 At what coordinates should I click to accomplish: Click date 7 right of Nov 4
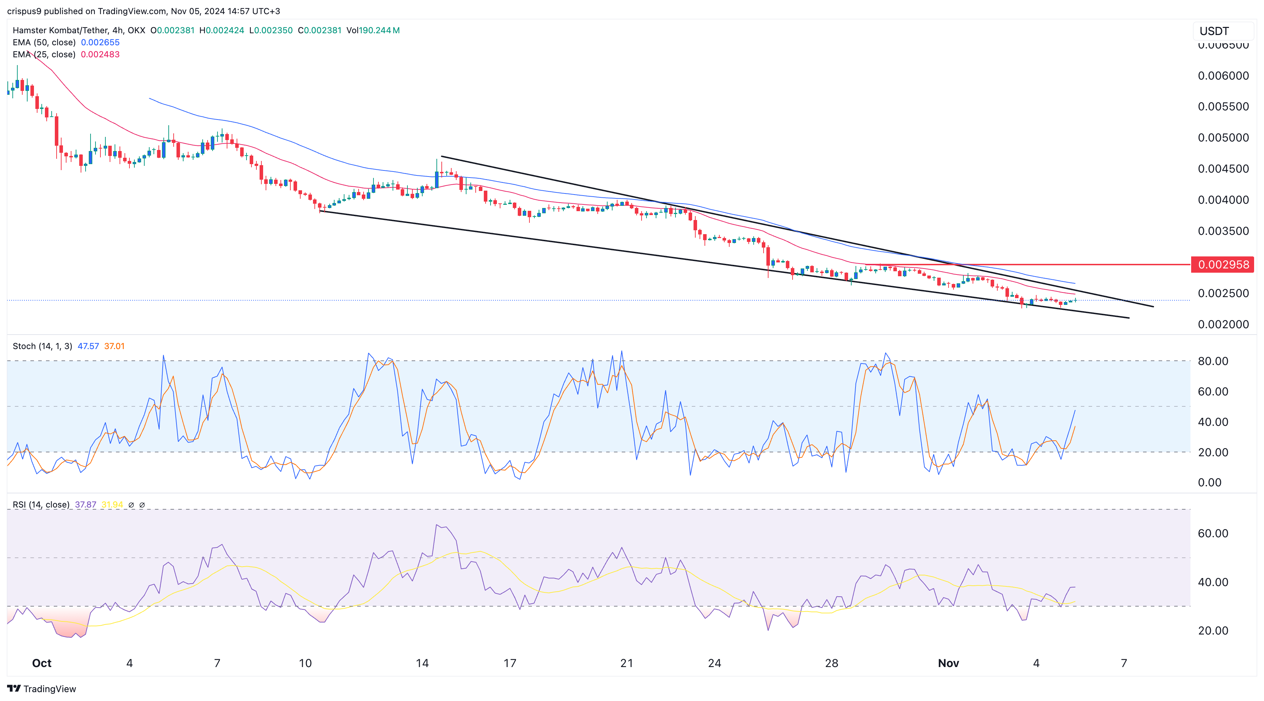point(1124,663)
